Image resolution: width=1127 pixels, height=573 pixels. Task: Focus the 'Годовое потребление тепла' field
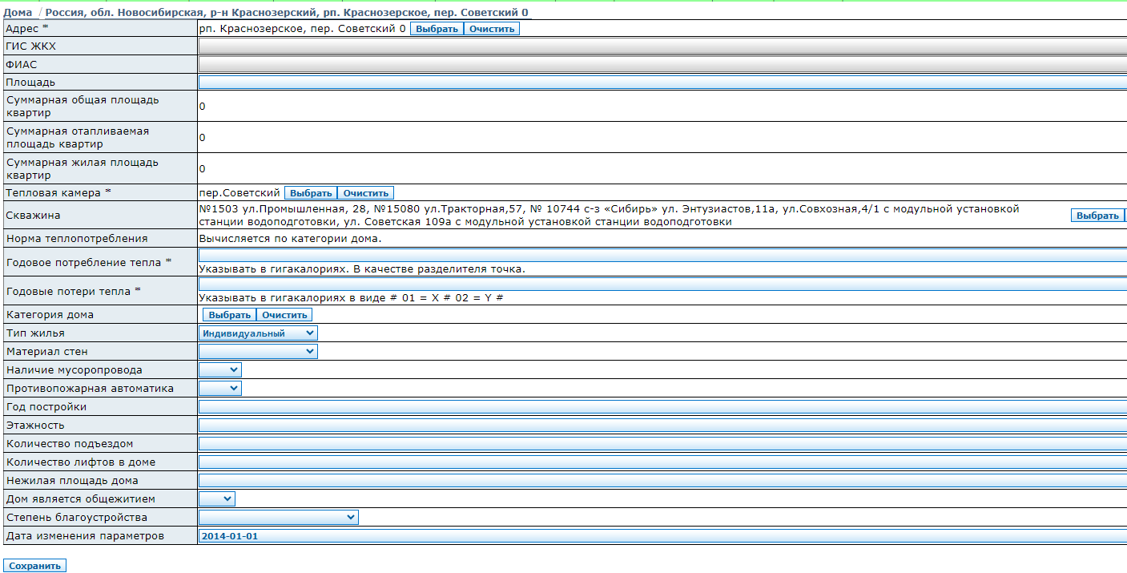pyautogui.click(x=662, y=255)
